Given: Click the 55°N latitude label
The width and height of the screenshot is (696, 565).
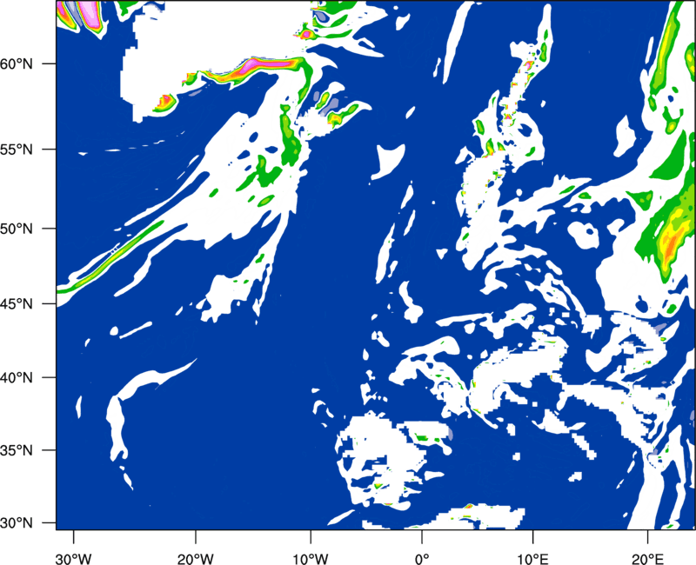Looking at the screenshot, I should [17, 150].
